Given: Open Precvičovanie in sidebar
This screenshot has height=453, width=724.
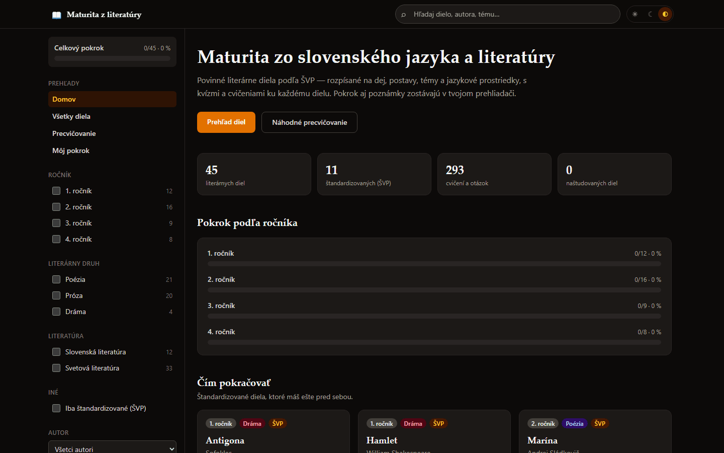Looking at the screenshot, I should point(112,133).
